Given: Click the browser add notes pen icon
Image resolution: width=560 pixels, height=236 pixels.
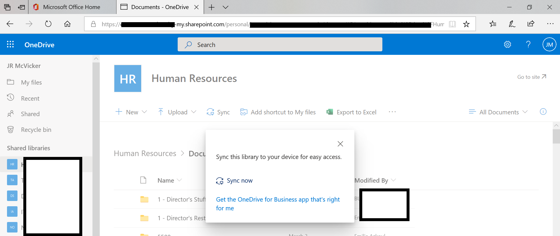Looking at the screenshot, I should (512, 24).
